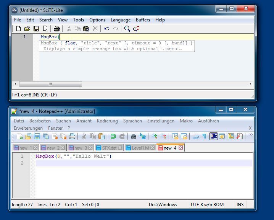Click Copy icon in SciTE toolbar

77,29
